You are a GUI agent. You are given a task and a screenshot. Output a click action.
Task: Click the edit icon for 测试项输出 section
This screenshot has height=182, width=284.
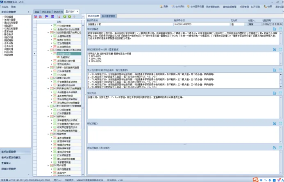[275, 148]
